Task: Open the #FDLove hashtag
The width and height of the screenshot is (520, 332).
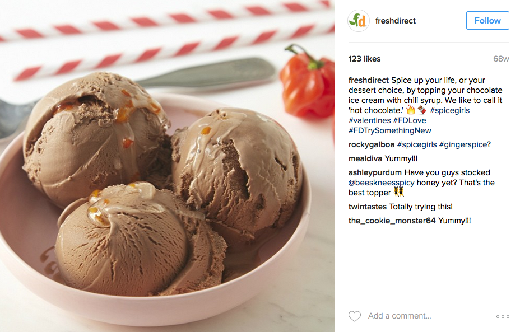Action: [410, 120]
